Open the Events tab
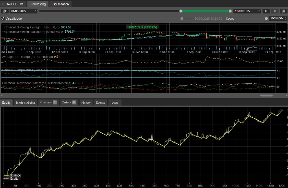 tap(100, 102)
